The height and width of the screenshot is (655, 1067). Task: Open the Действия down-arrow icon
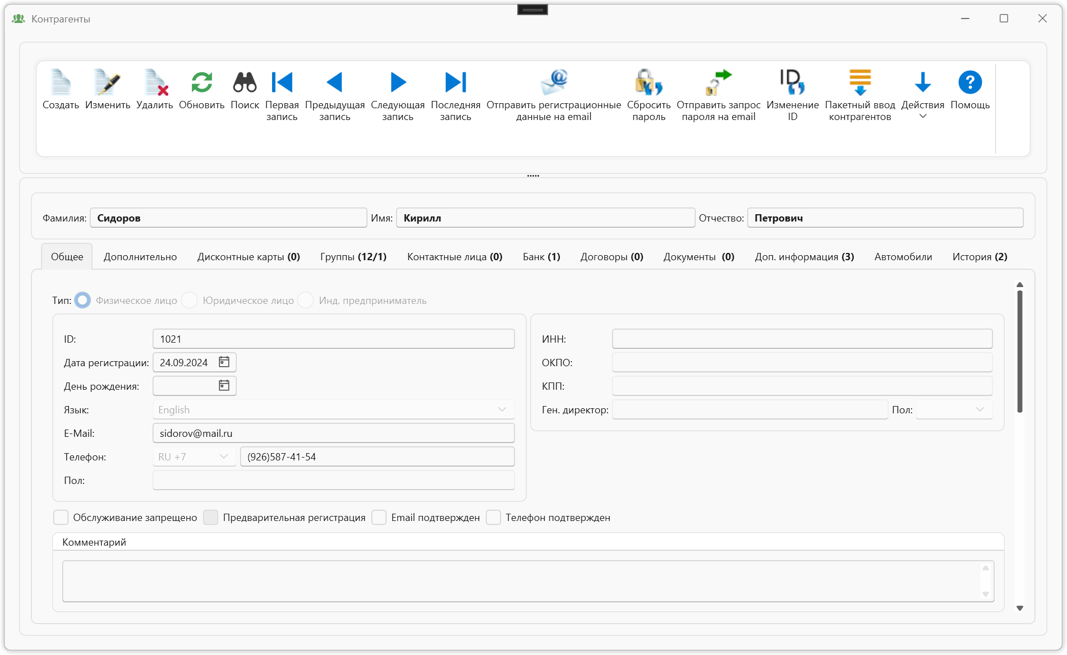click(x=922, y=82)
